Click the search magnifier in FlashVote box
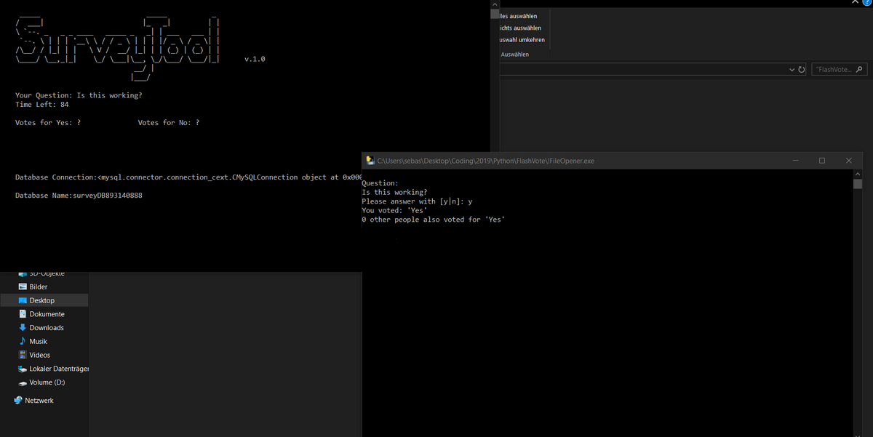 (859, 70)
